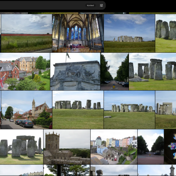176x176 pixels.
Task: Select the avenue photo beside colorful houses
Action: pos(151,147)
